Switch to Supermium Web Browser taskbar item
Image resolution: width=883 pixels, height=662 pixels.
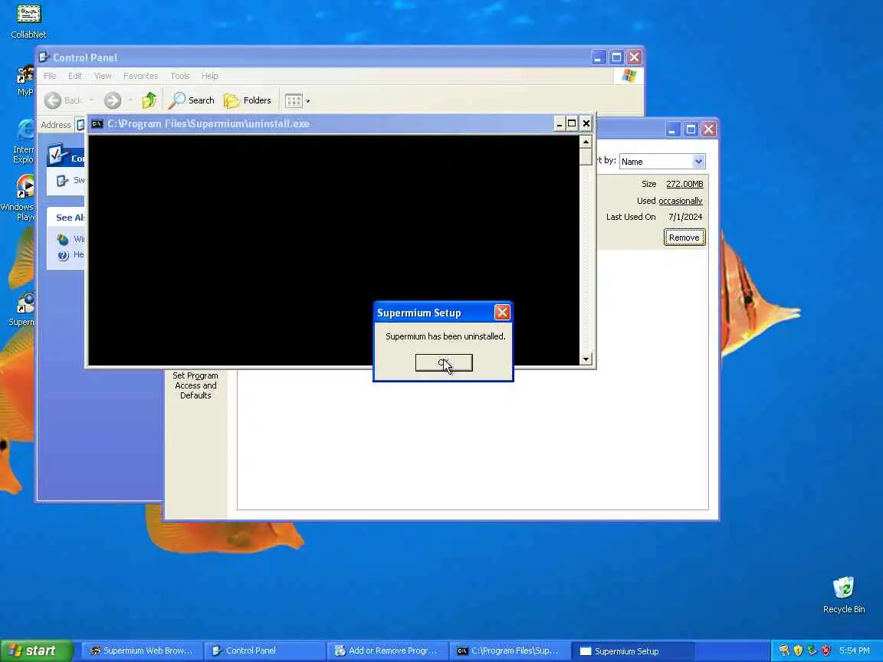coord(143,651)
